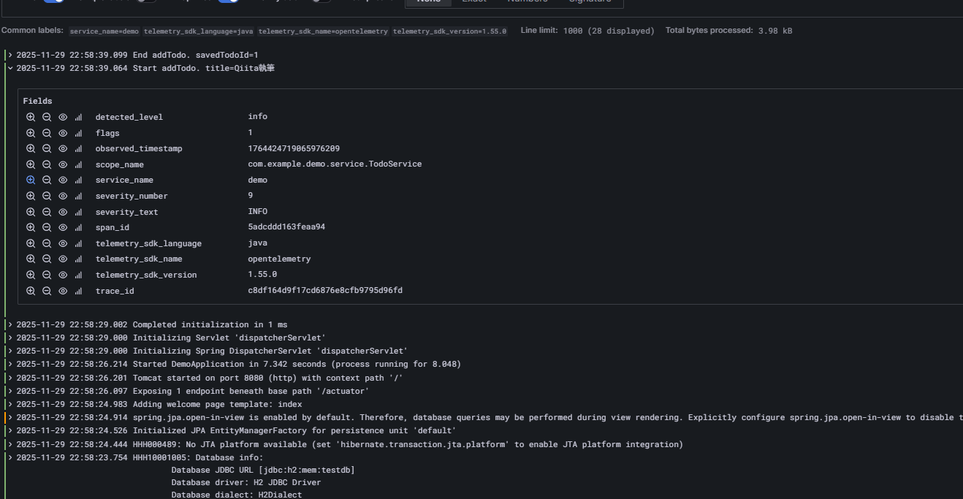View statistics bars icon for scope_name
Viewport: 963px width, 499px height.
tap(78, 164)
